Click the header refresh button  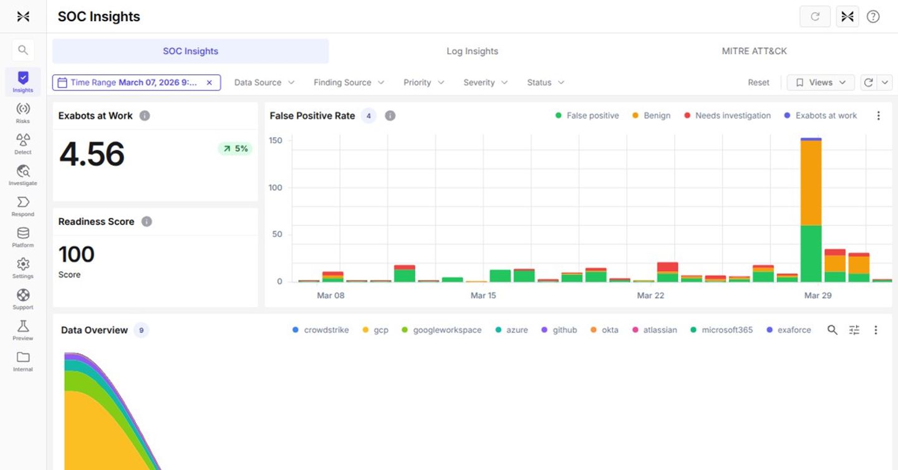pos(815,17)
